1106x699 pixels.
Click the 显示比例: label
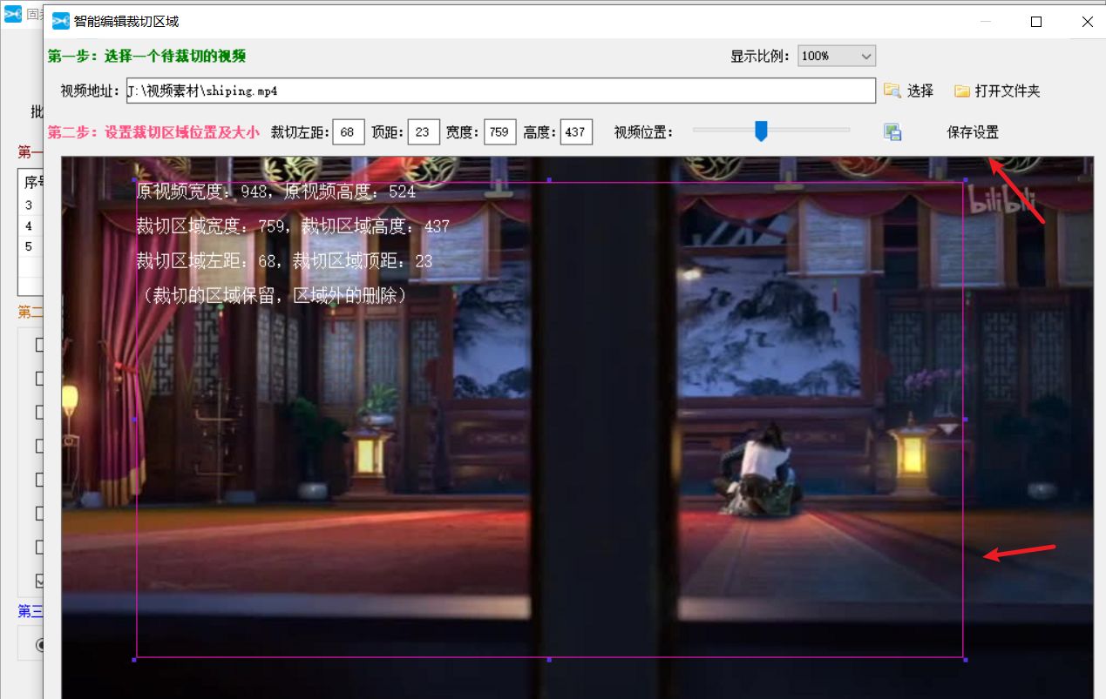tap(760, 56)
